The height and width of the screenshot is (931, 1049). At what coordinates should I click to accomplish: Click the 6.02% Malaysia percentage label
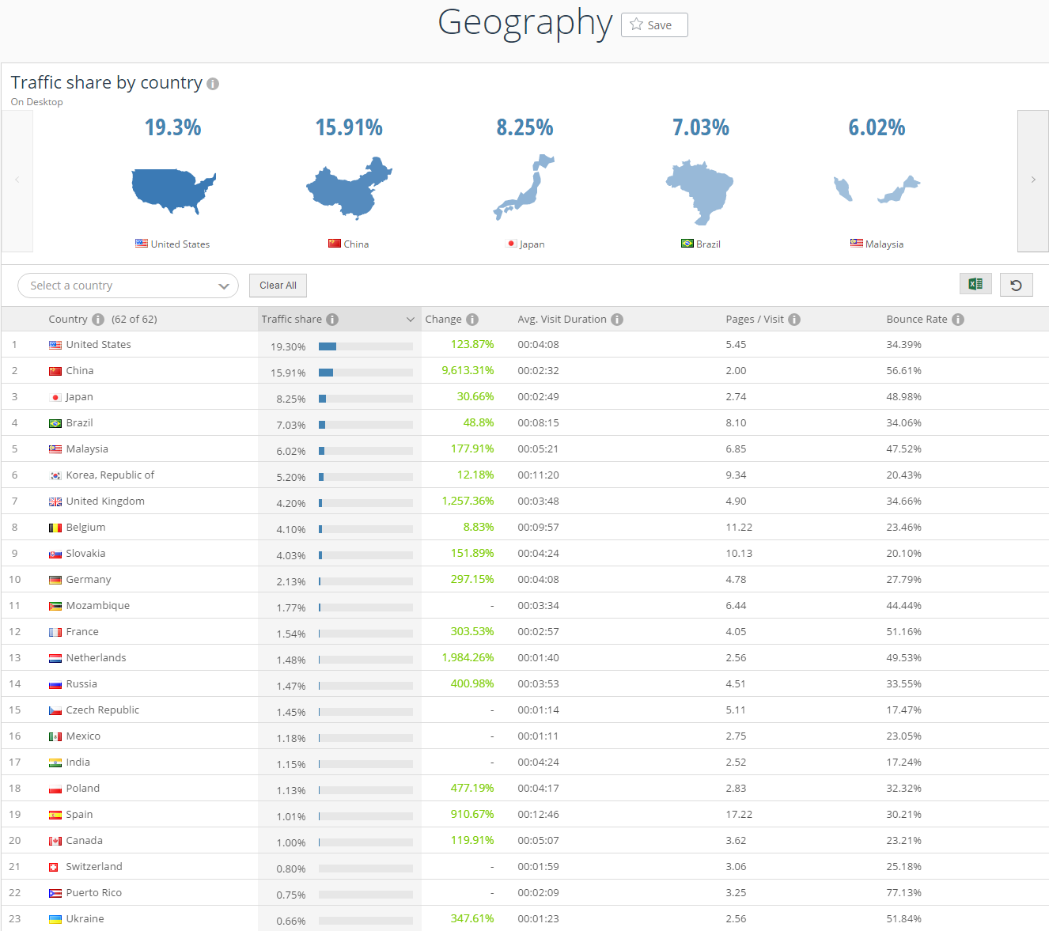click(877, 127)
